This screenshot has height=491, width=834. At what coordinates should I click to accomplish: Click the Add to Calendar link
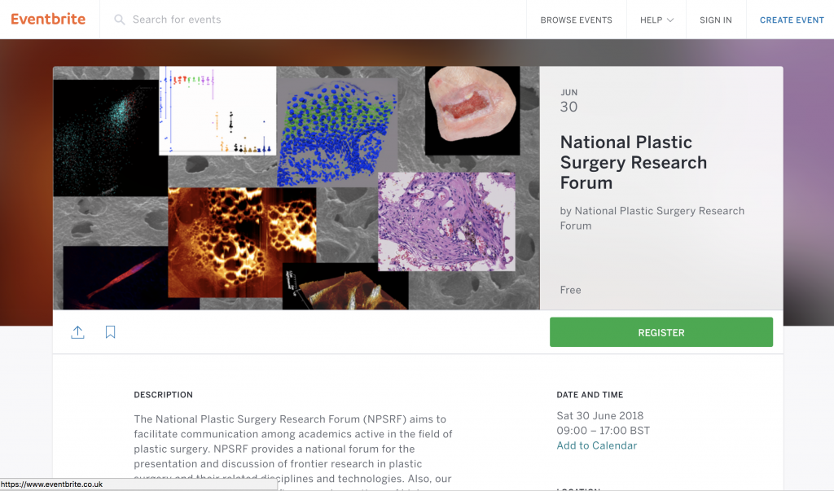pos(597,445)
